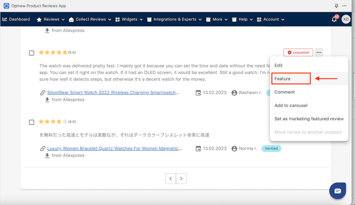Viewport: 355px width, 205px height.
Task: Click the pin icon in title bar
Action: point(336,6)
